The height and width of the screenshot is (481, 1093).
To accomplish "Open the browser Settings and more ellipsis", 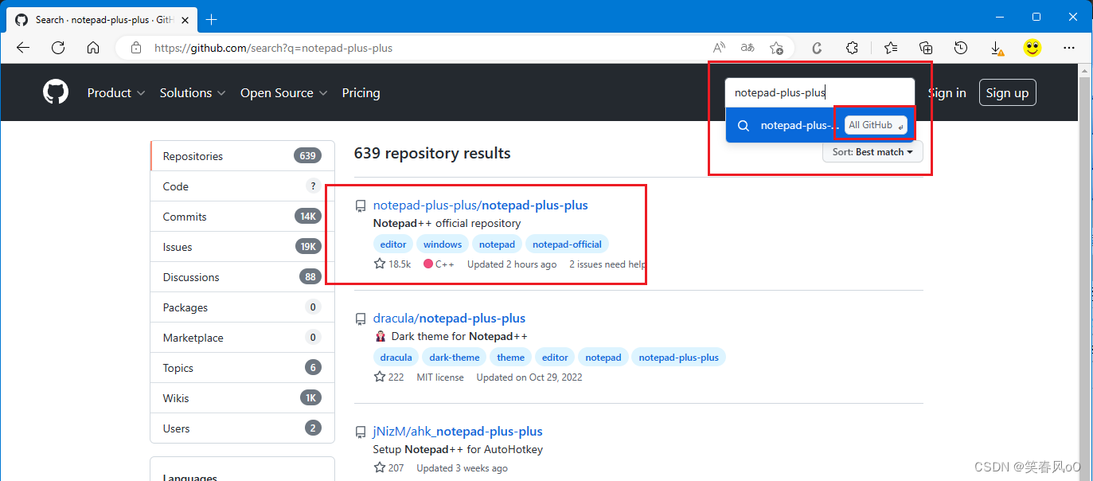I will pos(1070,48).
